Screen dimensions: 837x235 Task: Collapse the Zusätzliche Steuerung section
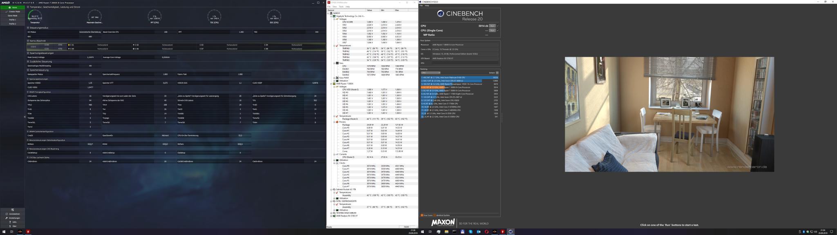coord(28,62)
